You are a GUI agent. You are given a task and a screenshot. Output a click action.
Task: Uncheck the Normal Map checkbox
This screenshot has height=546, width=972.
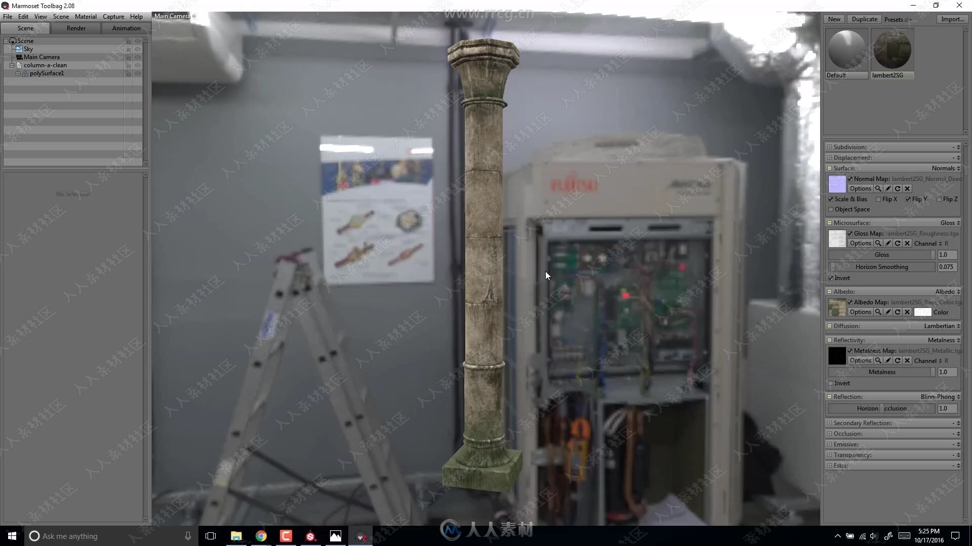(x=850, y=179)
